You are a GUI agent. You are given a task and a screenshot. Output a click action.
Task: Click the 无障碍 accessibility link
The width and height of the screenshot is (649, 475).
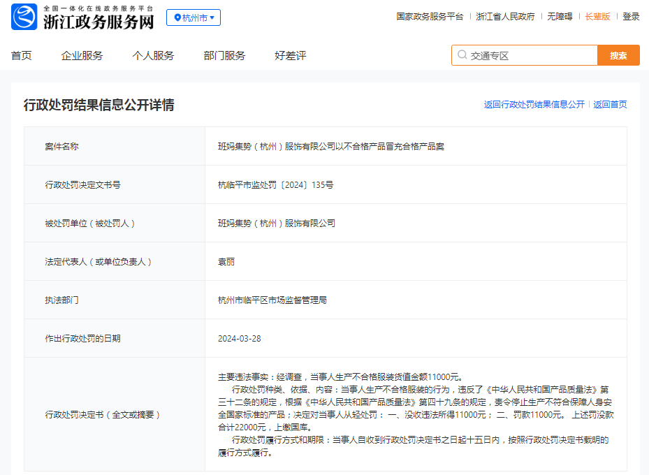point(560,17)
